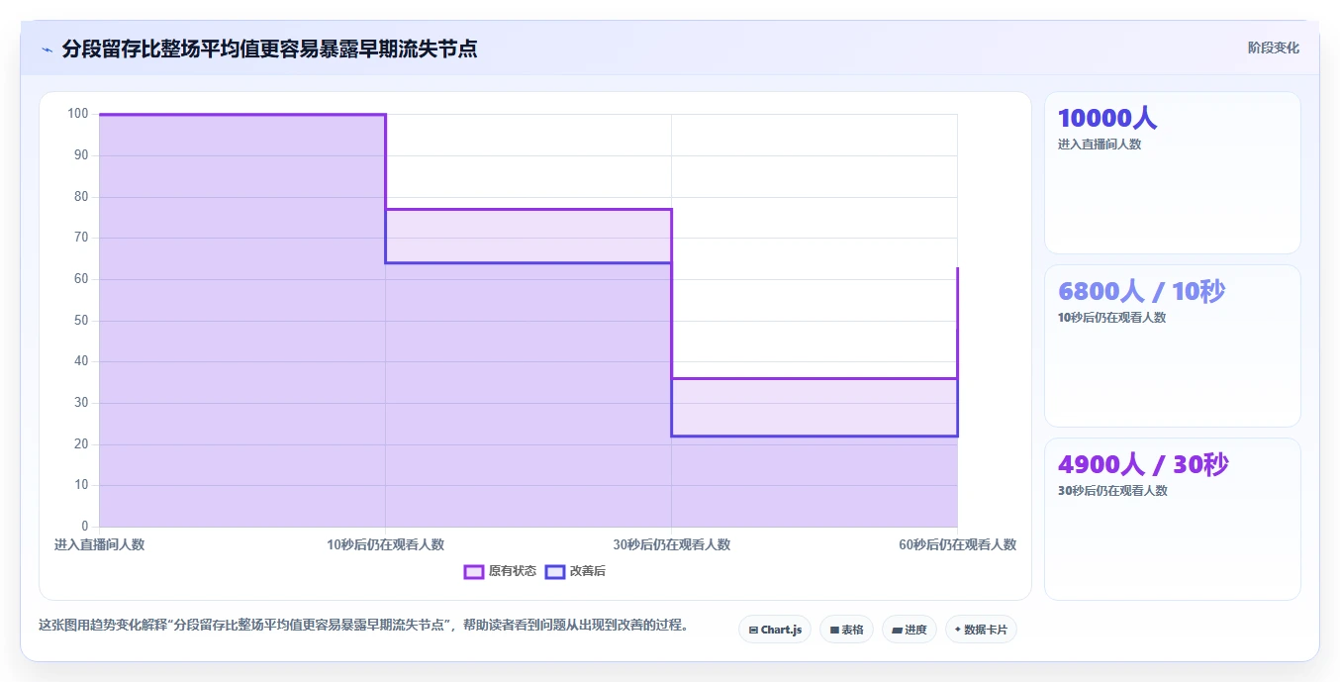Click the 10秒后仍在观看人数 x-axis label

pyautogui.click(x=385, y=544)
